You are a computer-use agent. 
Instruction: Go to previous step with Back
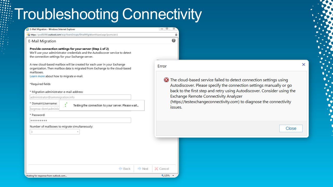pyautogui.click(x=124, y=169)
